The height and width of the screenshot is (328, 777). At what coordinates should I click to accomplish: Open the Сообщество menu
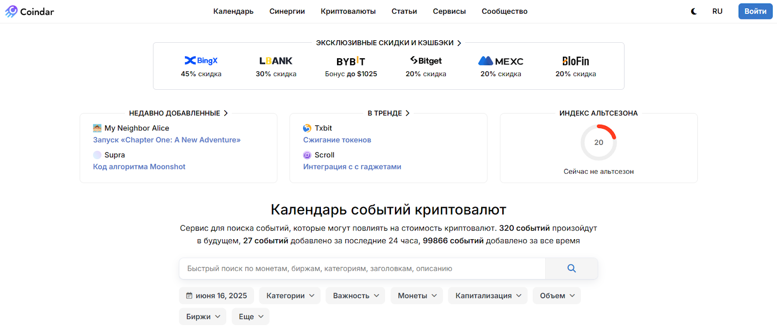tap(505, 11)
